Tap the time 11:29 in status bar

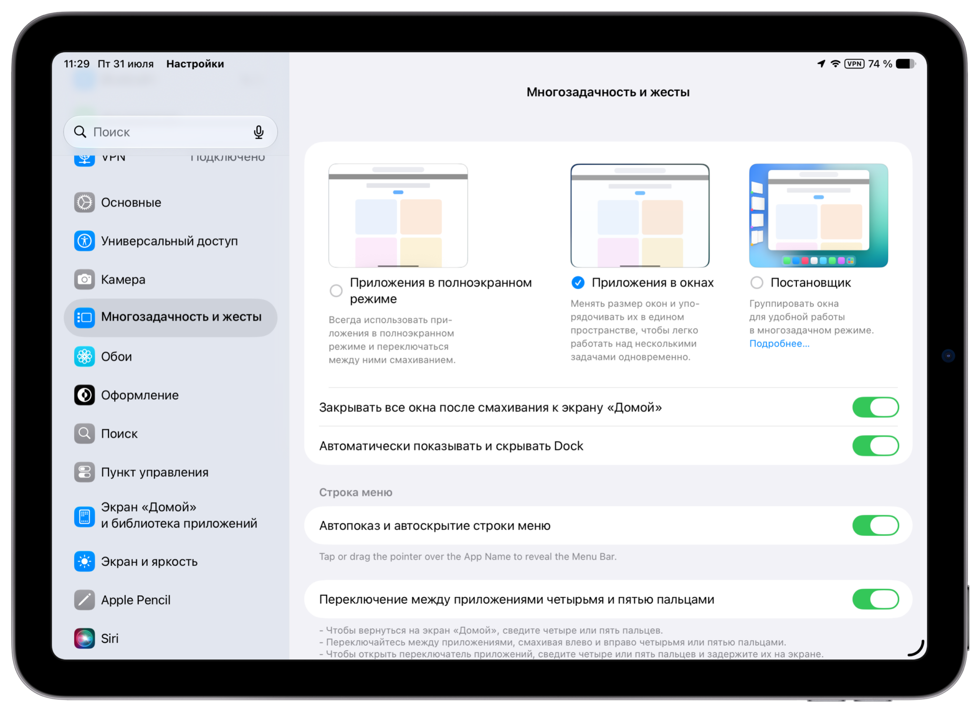tap(76, 64)
